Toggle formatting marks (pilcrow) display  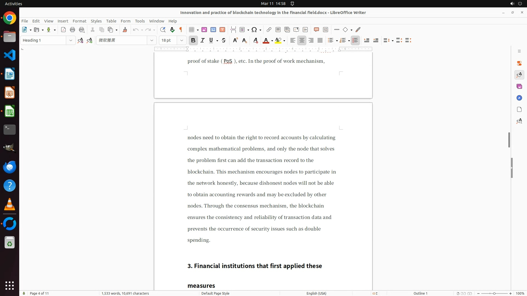tap(181, 30)
